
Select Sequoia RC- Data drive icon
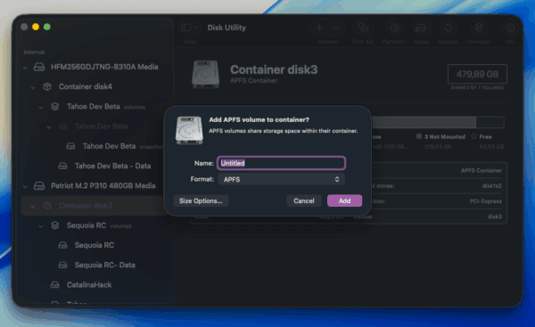click(62, 265)
